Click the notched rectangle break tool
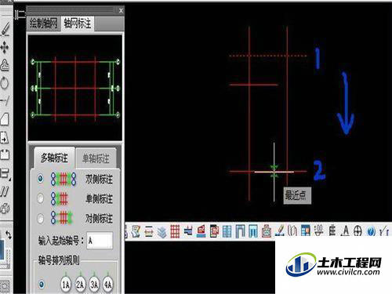This screenshot has height=294, width=392. [x=5, y=155]
